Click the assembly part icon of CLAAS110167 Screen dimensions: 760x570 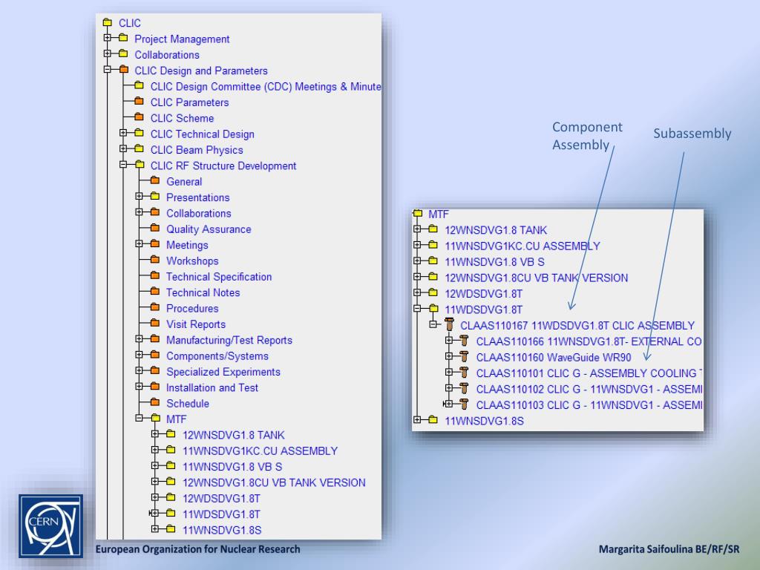pos(449,325)
